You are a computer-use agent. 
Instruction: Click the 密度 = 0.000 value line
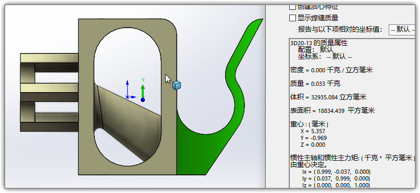click(331, 70)
